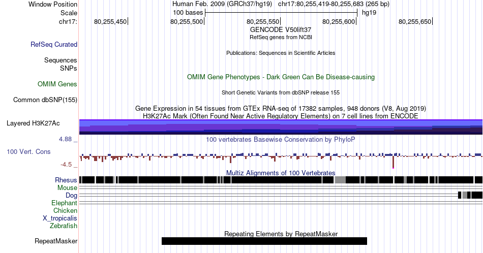Click the RefSeq genes from NCBI title
The height and width of the screenshot is (253, 483).
point(281,37)
